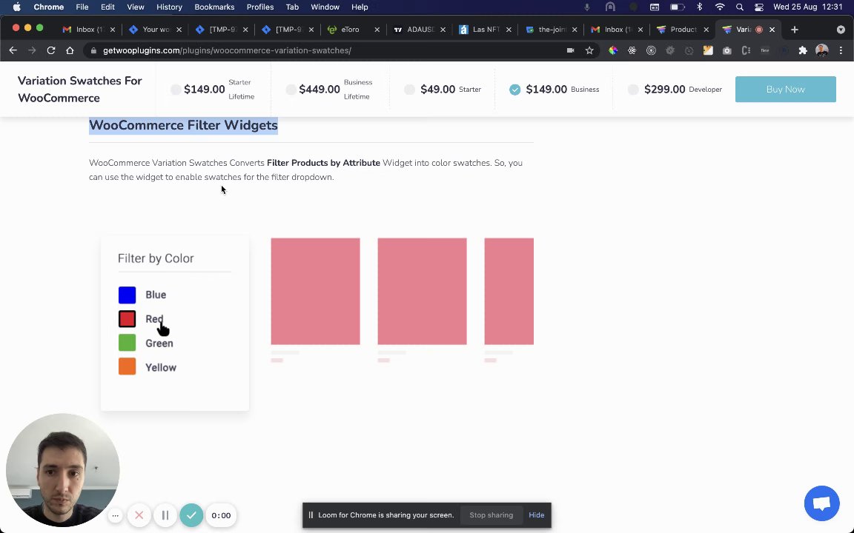Reload the current page
Image resolution: width=854 pixels, height=533 pixels.
click(x=50, y=50)
